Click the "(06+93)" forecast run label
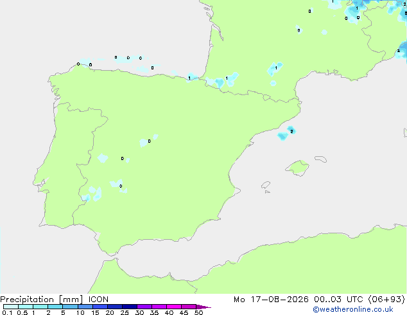The height and width of the screenshot is (315, 407). point(386,300)
